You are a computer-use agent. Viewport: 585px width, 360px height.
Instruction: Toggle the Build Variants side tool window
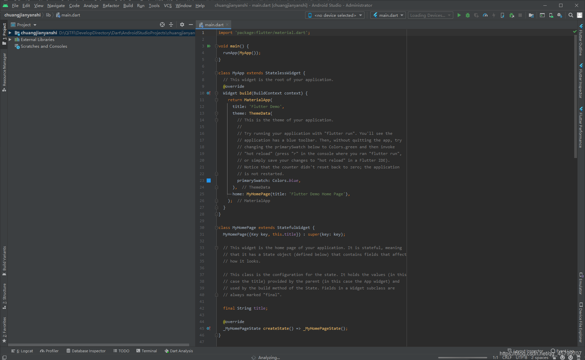pyautogui.click(x=4, y=261)
